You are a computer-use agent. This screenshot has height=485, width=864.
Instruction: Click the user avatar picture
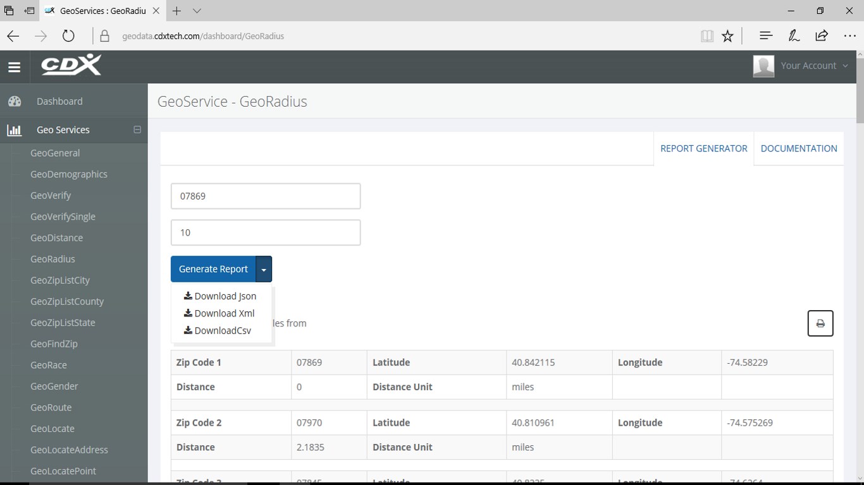pyautogui.click(x=763, y=66)
